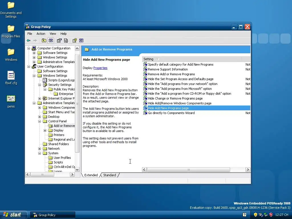This screenshot has height=219, width=292.
Task: Click the Export List toolbar icon
Action: coord(66,40)
